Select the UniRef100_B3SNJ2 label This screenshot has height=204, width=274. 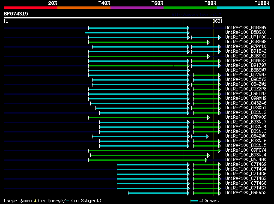pyautogui.click(x=246, y=113)
